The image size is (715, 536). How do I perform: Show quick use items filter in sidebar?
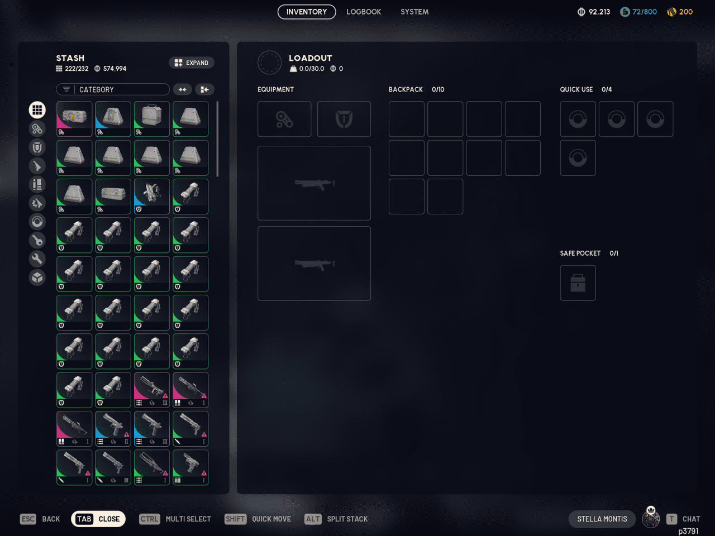tap(37, 222)
